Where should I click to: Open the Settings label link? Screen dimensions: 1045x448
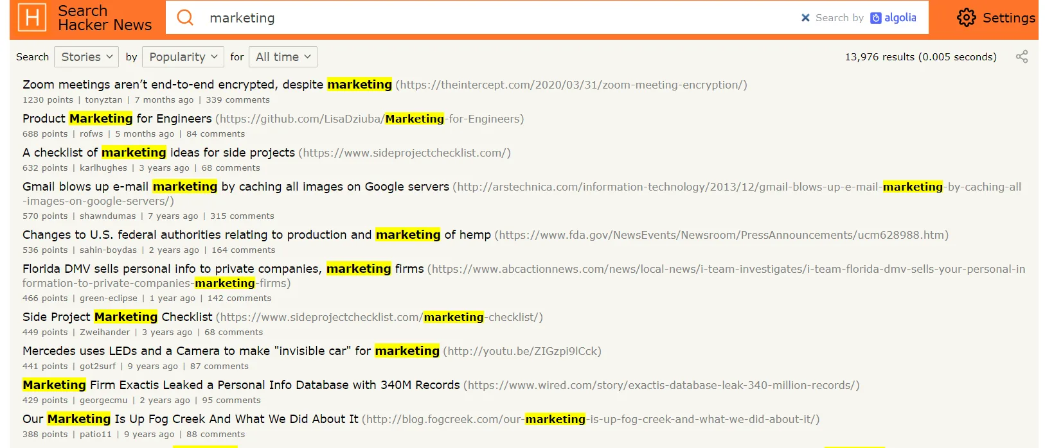tap(1009, 18)
